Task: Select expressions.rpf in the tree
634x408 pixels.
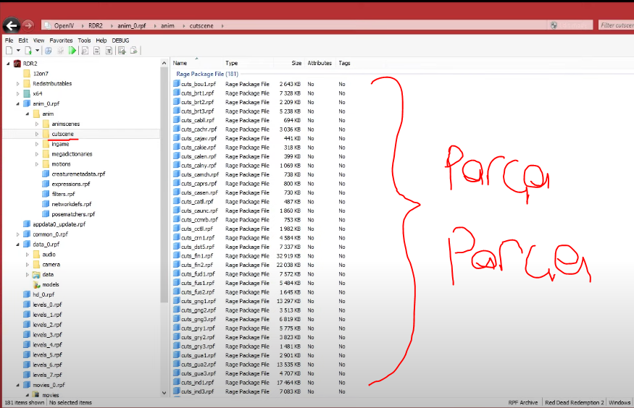Action: point(71,184)
